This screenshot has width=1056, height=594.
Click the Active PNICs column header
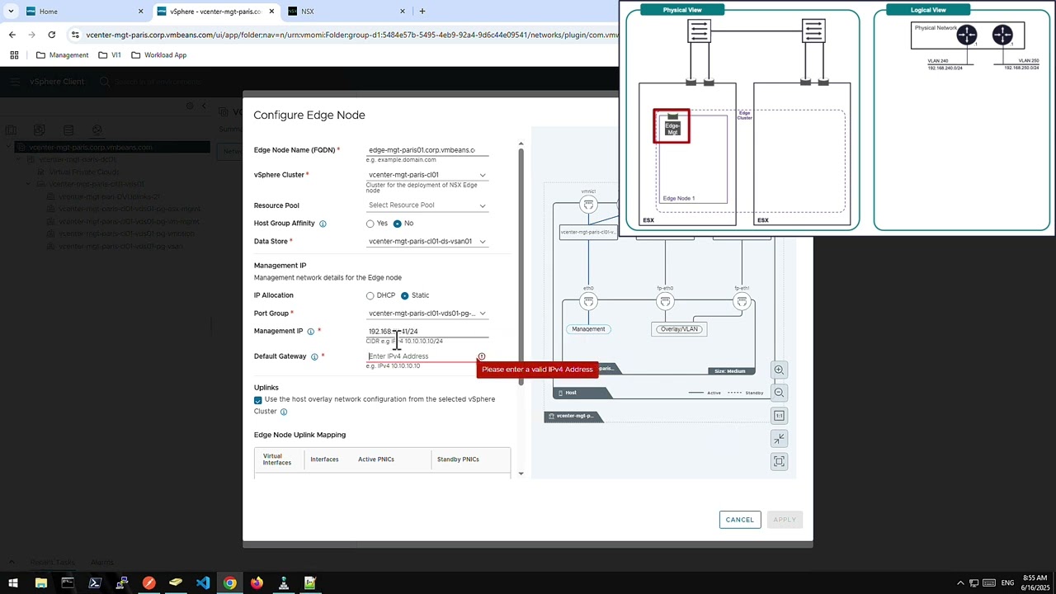pyautogui.click(x=376, y=460)
